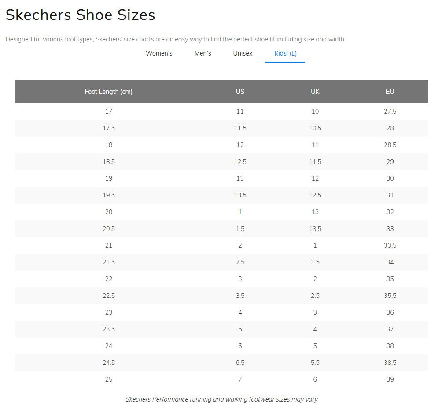Select the EU 38.5 cell
Image resolution: width=438 pixels, height=409 pixels.
pos(390,363)
